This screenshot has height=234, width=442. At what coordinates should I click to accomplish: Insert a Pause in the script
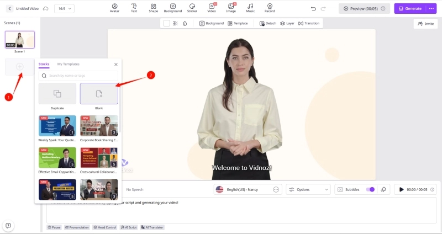(x=54, y=227)
